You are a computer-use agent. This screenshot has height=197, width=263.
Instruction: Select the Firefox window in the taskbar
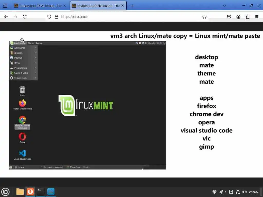click(x=30, y=192)
